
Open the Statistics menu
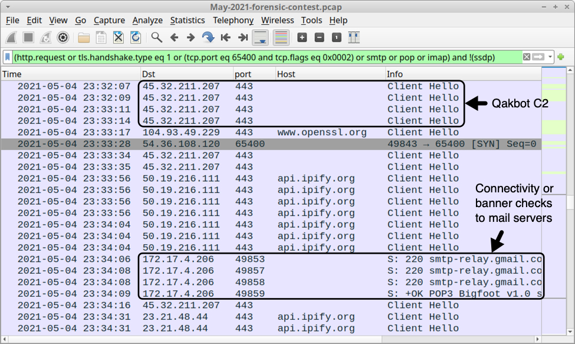click(188, 20)
